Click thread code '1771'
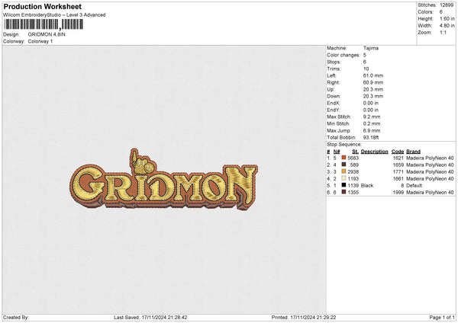Screen dimensions: 458x323 click(x=398, y=171)
